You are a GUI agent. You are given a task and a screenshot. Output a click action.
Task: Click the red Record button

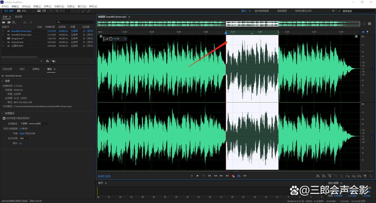[x=233, y=176]
